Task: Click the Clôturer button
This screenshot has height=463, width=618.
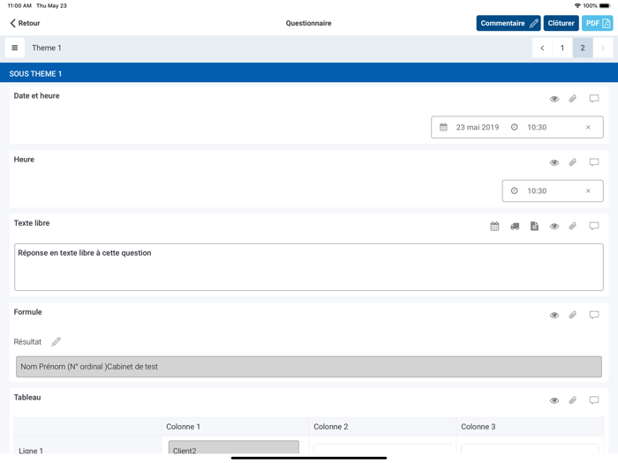Action: click(x=561, y=23)
